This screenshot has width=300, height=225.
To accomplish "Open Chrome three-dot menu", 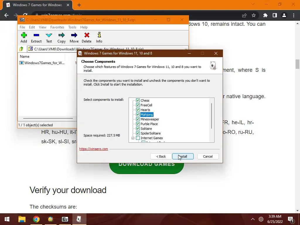I will (x=294, y=15).
